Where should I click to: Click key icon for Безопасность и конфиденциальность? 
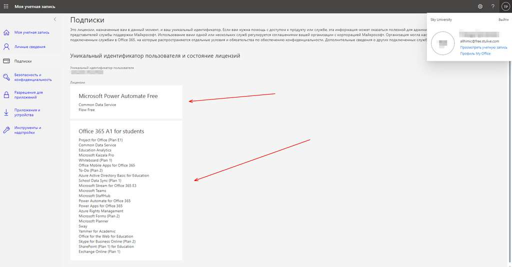click(x=6, y=77)
